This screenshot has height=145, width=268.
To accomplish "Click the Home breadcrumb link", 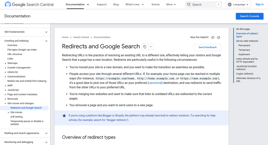I will (x=65, y=37).
